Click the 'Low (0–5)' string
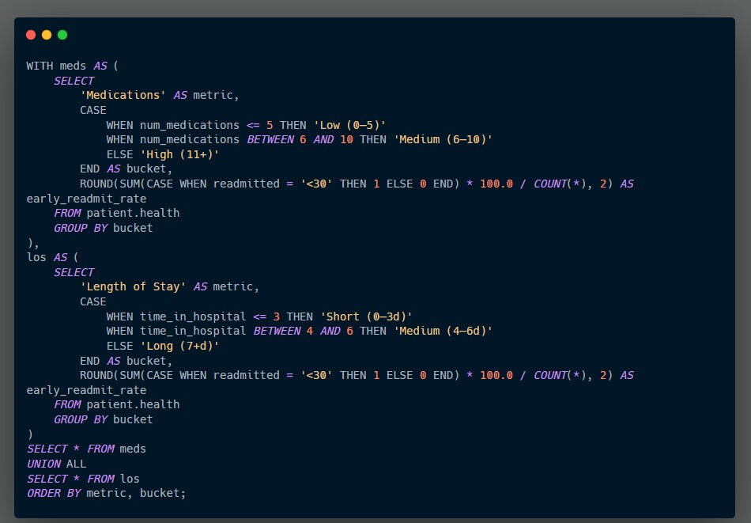 [x=353, y=125]
